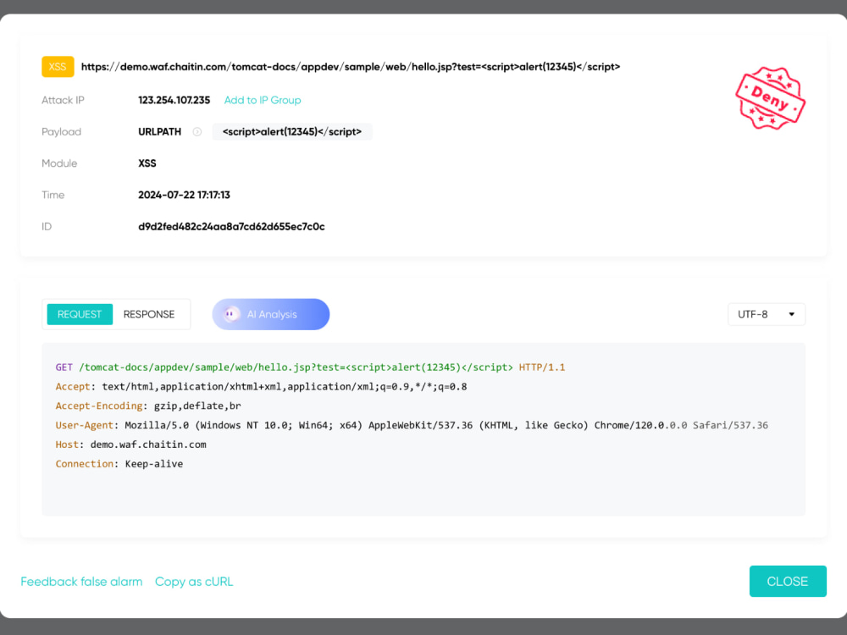This screenshot has height=635, width=847.
Task: Click the Attack IP label
Action: click(x=63, y=100)
